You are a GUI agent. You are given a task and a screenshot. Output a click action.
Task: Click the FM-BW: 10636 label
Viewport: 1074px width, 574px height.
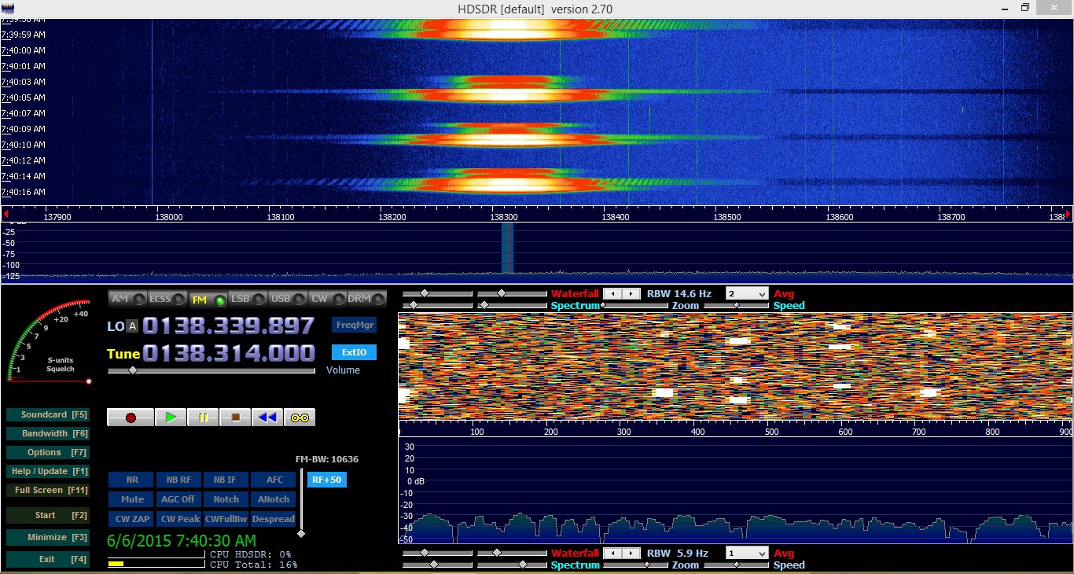point(327,459)
